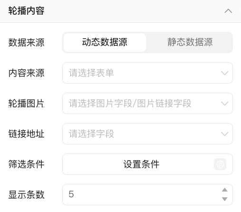Click the chevron arrow in 链接地址 field
This screenshot has height=212, width=241.
pyautogui.click(x=224, y=134)
